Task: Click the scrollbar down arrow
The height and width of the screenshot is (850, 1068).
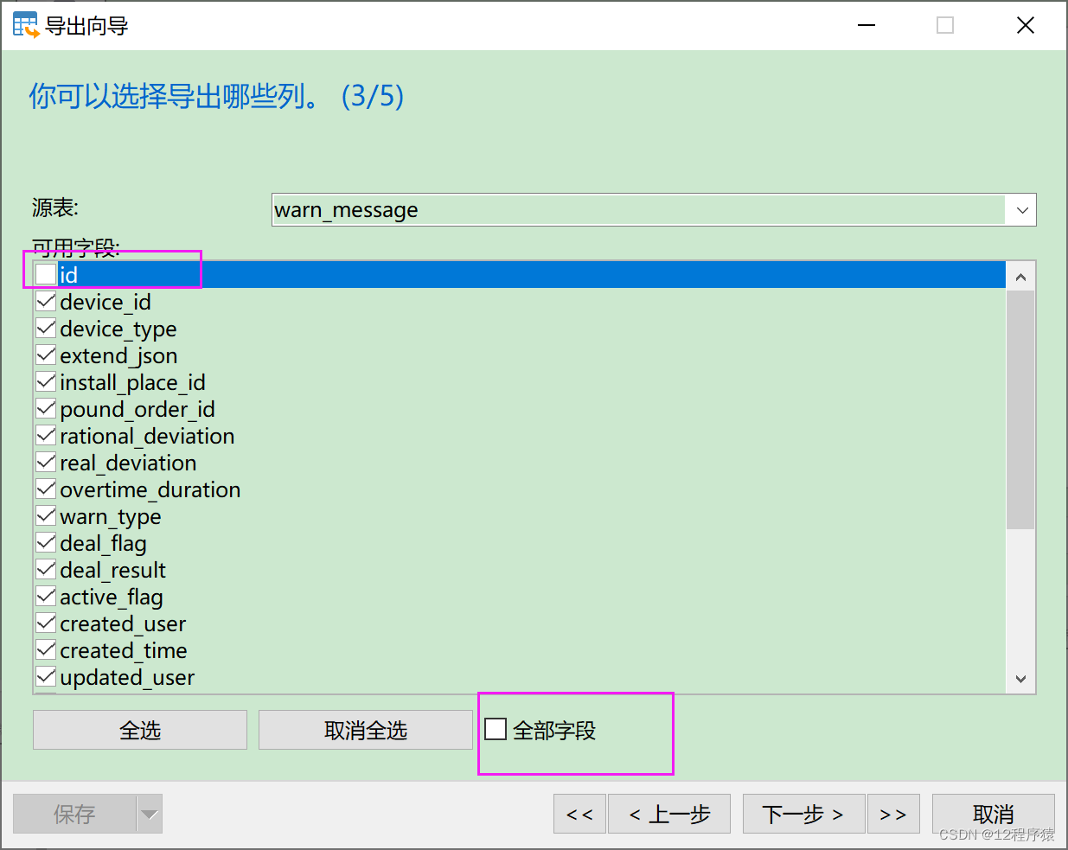Action: point(1021,679)
